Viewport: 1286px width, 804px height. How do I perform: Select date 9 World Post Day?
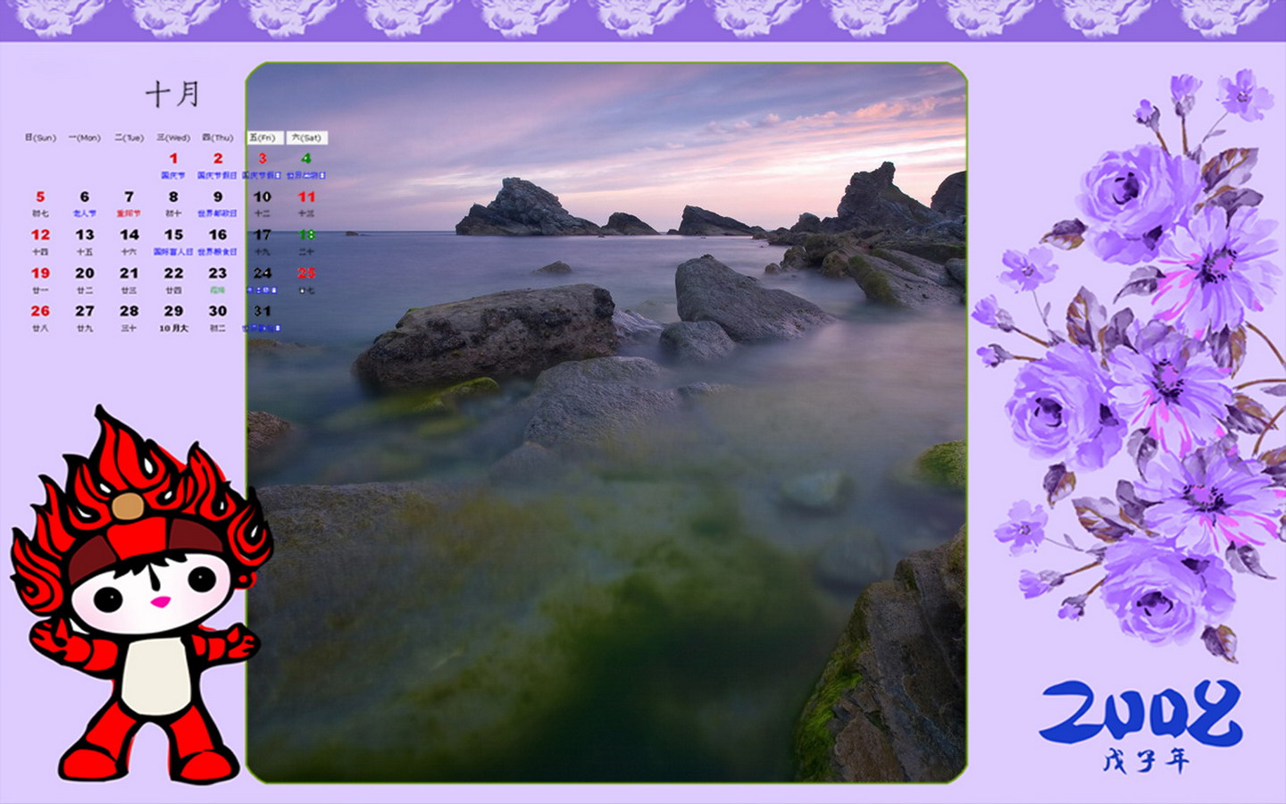218,197
